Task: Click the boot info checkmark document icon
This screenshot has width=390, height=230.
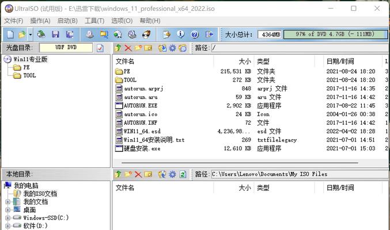Action: point(100,48)
